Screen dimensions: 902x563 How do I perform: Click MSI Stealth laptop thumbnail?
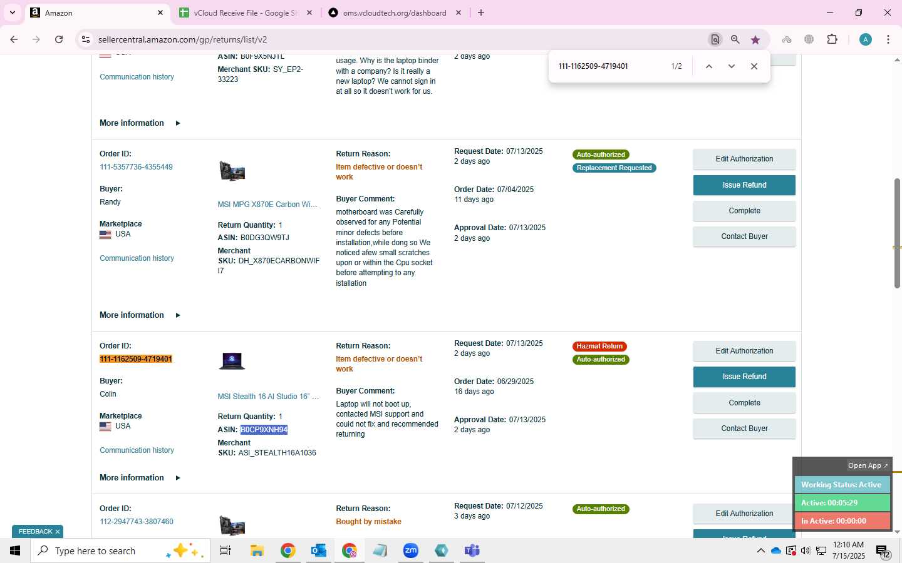(x=232, y=361)
